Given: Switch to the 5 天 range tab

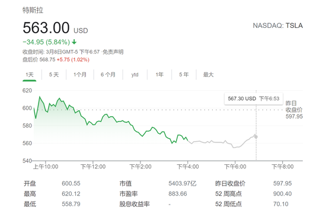Looking at the screenshot, I should pyautogui.click(x=54, y=75).
